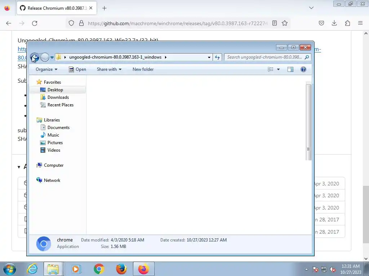The height and width of the screenshot is (276, 369).
Task: Click the taskbar clock showing 12:31 AM
Action: click(351, 269)
